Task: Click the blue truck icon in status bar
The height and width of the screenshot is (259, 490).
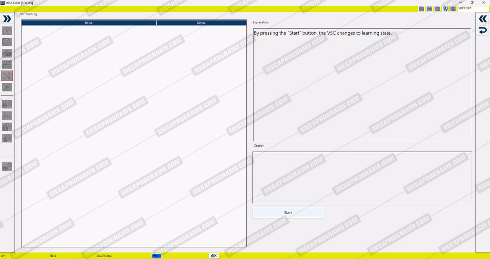Action: [x=156, y=256]
